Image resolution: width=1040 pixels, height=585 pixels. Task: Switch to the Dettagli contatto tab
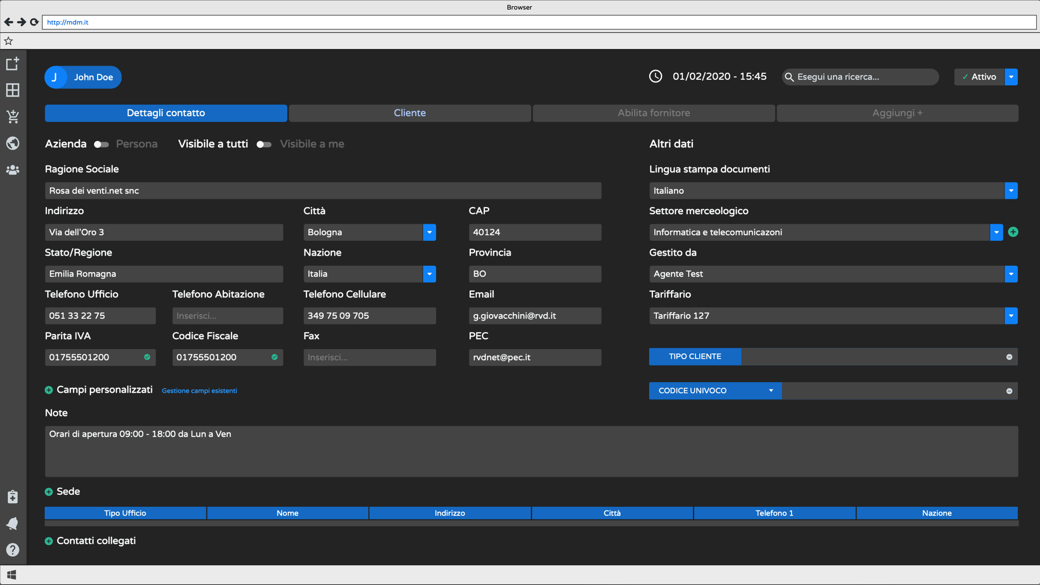point(166,113)
